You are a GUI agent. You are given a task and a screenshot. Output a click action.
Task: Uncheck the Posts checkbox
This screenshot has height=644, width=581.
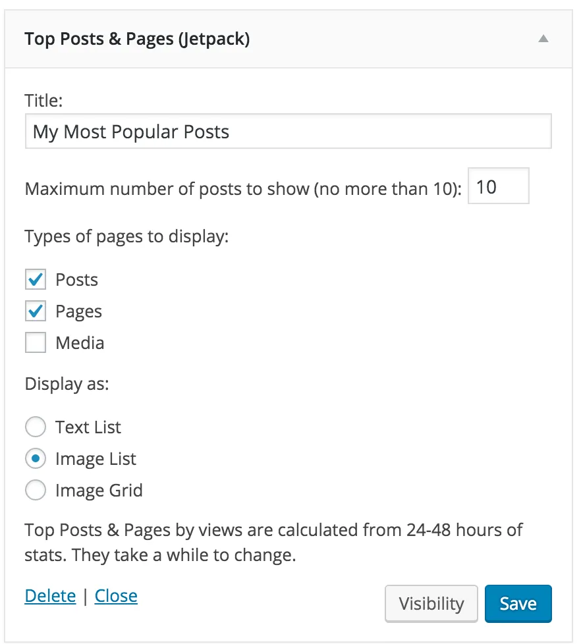(x=36, y=279)
